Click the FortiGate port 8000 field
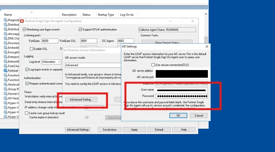The width and height of the screenshot is (275, 152). 50,41
